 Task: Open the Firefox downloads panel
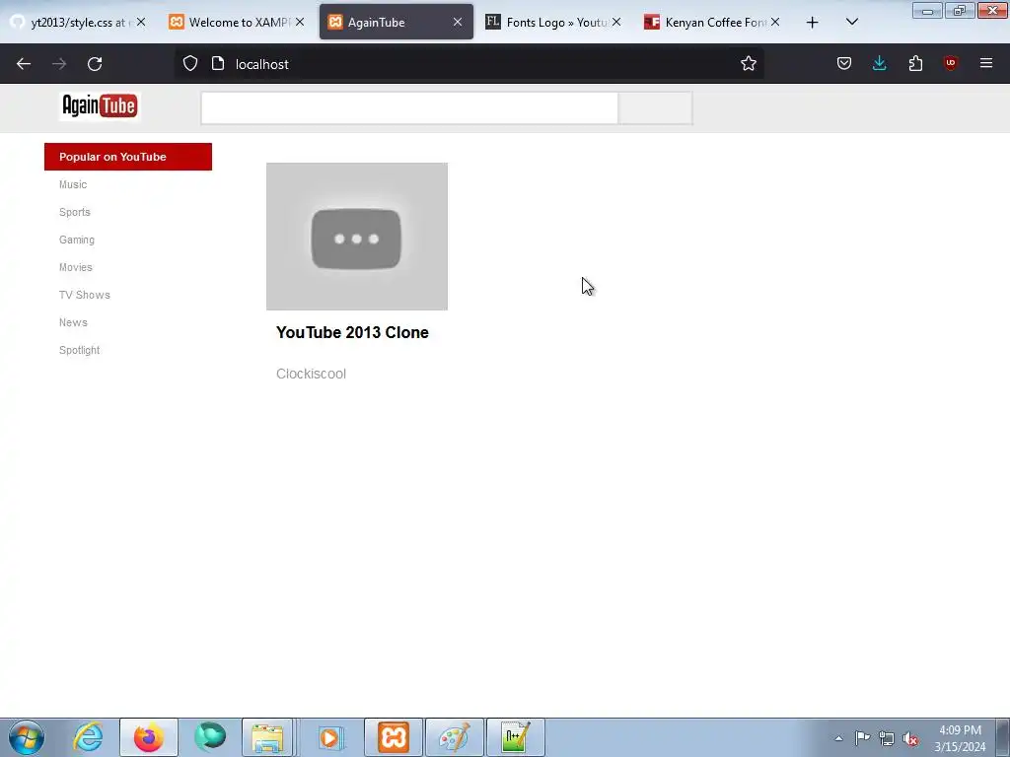click(879, 64)
